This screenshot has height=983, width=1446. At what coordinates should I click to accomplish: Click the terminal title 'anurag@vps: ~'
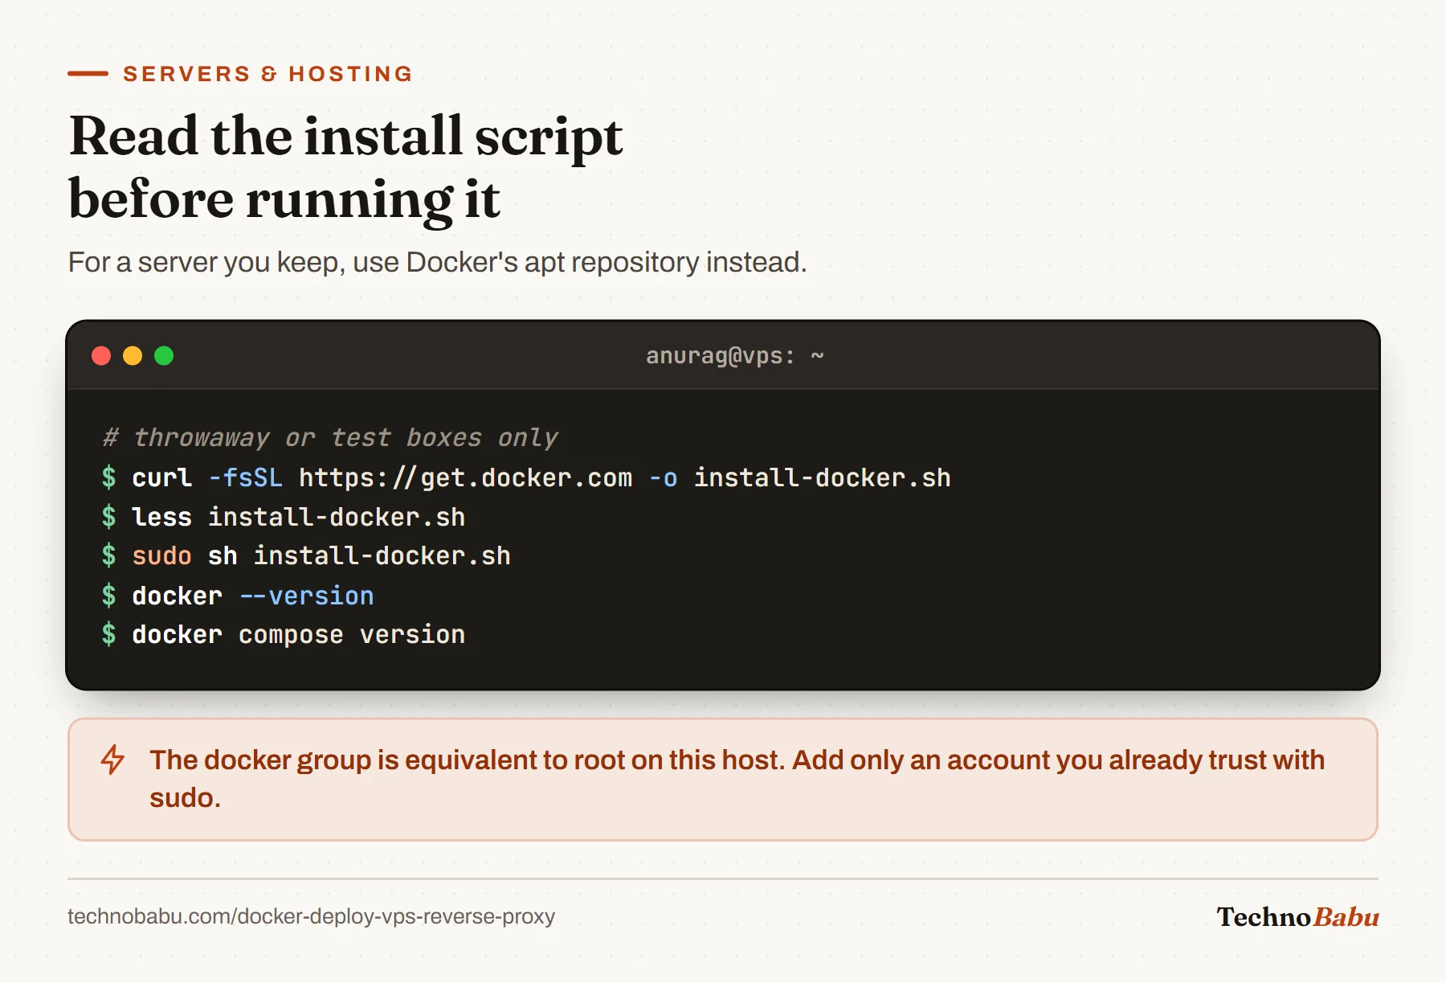coord(735,355)
